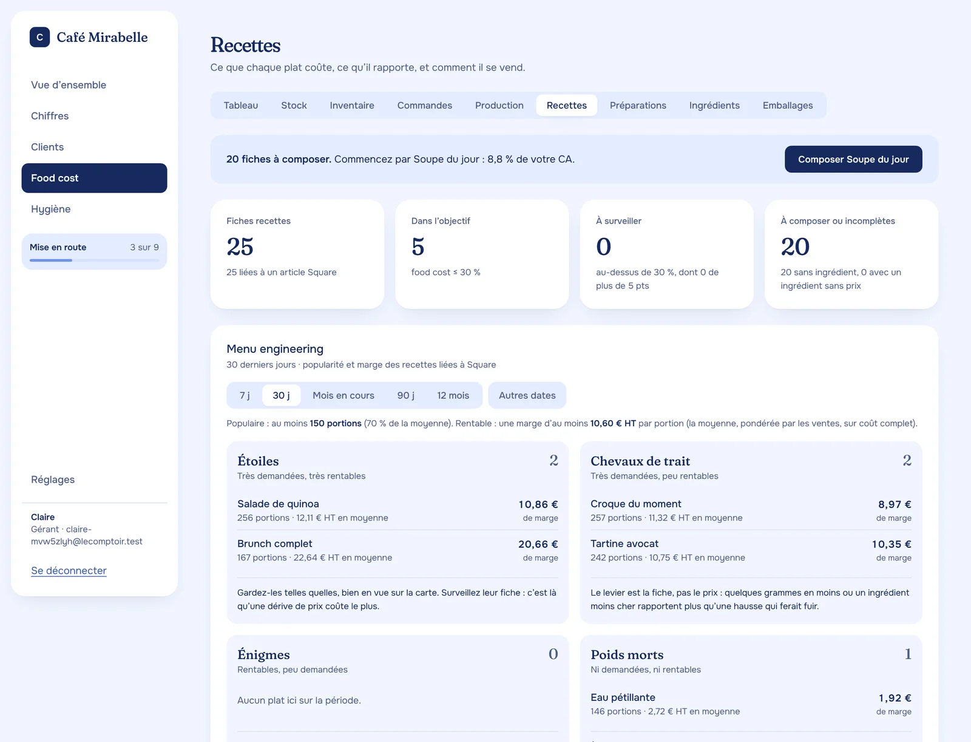Open the Salade de quinoa row
The image size is (971, 742).
(398, 511)
